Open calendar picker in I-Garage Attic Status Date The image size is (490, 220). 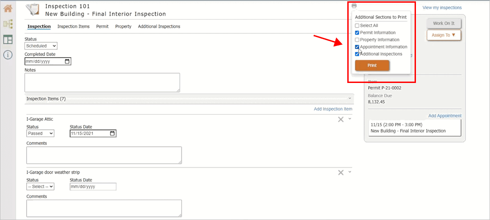pyautogui.click(x=112, y=133)
